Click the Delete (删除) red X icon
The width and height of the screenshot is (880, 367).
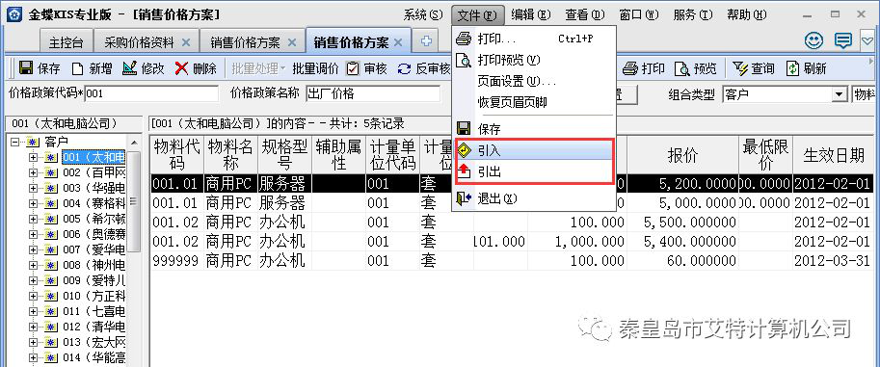[181, 68]
